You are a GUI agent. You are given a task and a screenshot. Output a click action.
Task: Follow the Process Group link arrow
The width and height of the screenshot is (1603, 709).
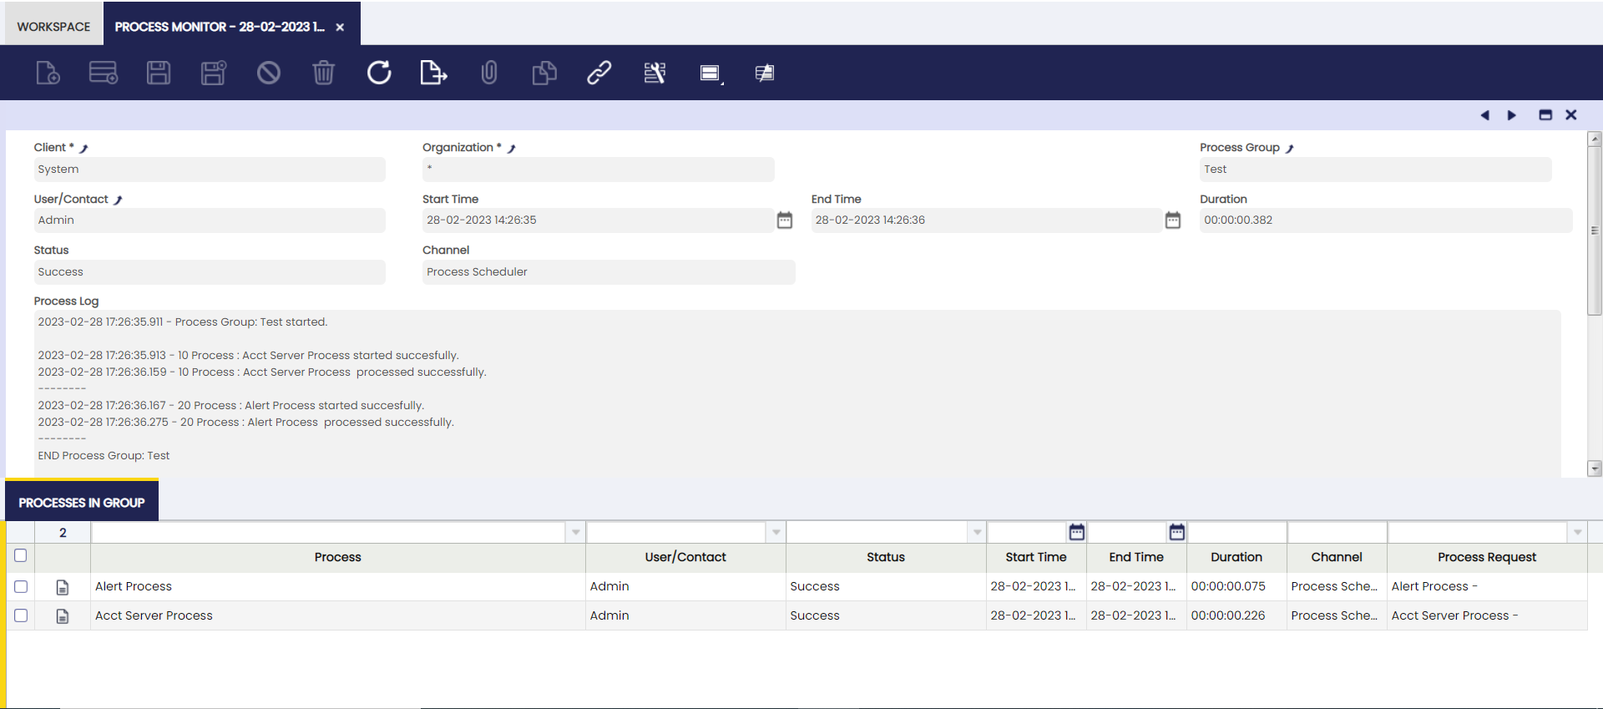1290,149
